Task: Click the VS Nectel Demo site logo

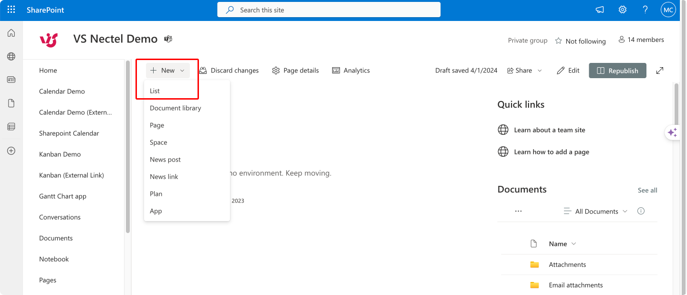Action: click(x=49, y=40)
